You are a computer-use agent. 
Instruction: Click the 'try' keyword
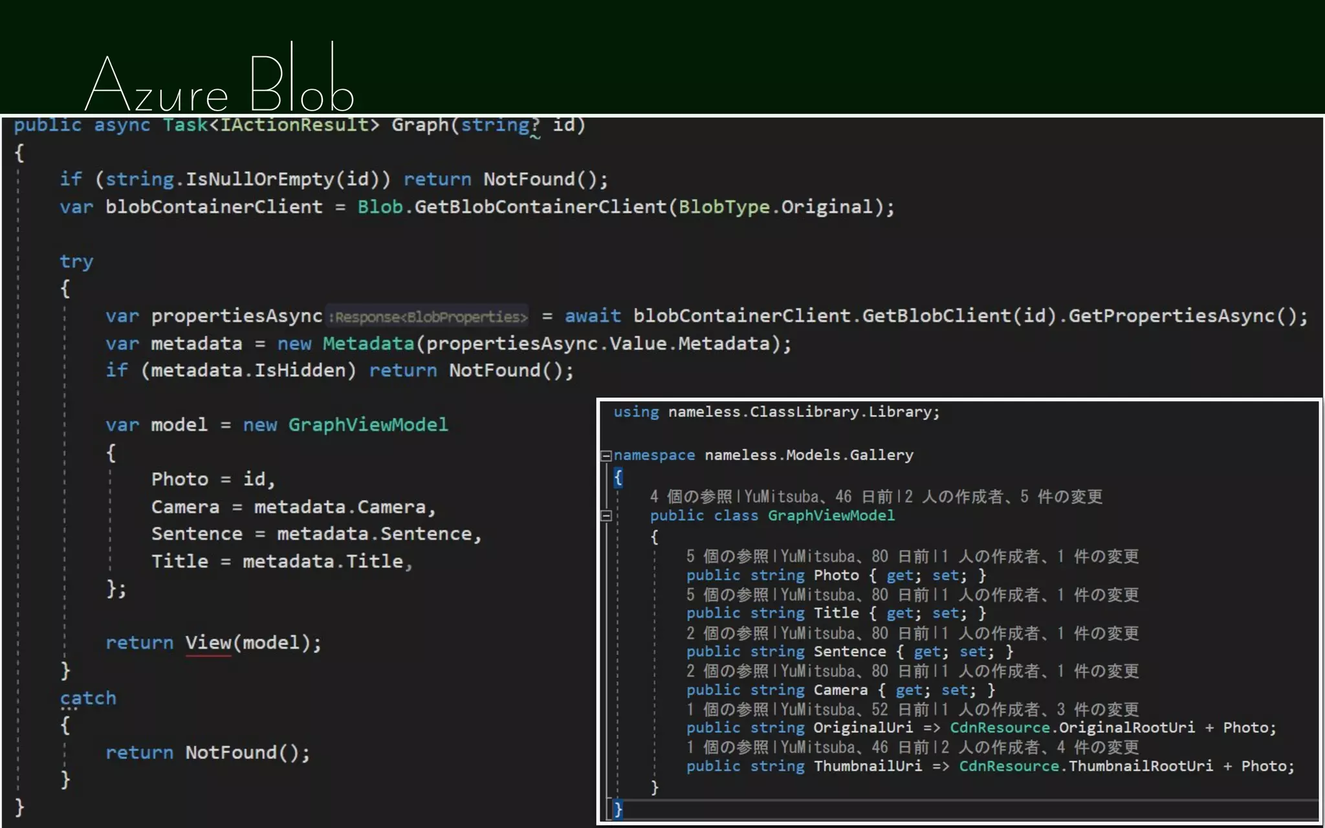(x=76, y=261)
